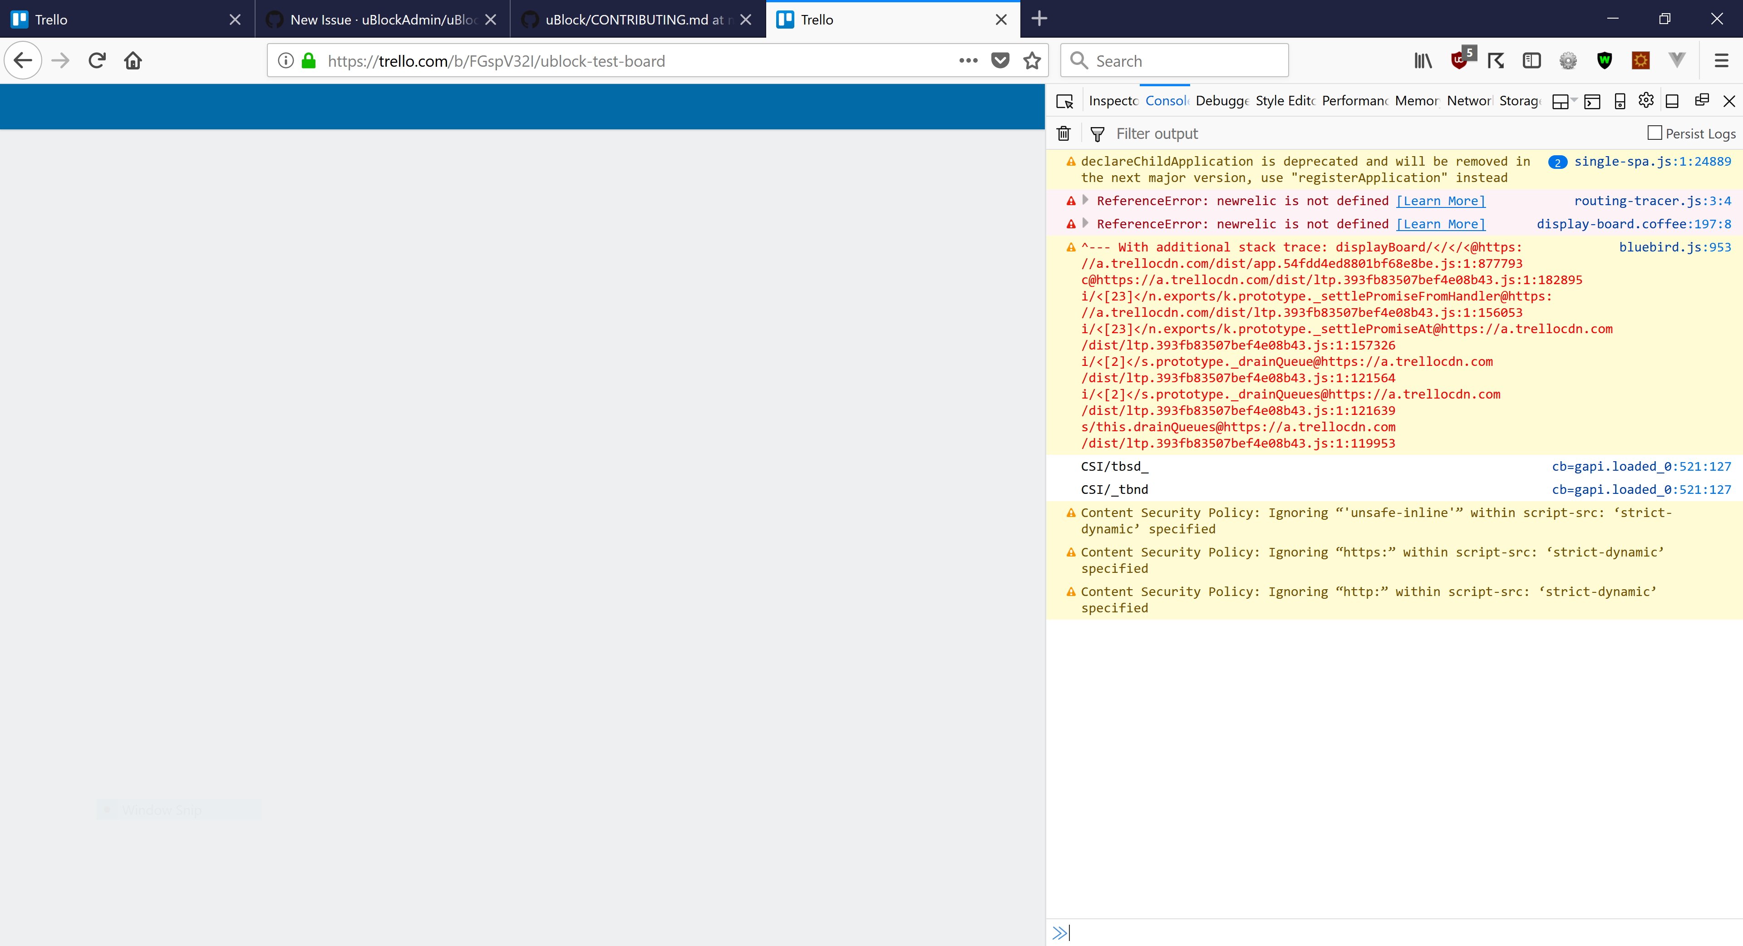Open the bluebird.js:953 source link
The height and width of the screenshot is (946, 1743).
pyautogui.click(x=1674, y=247)
